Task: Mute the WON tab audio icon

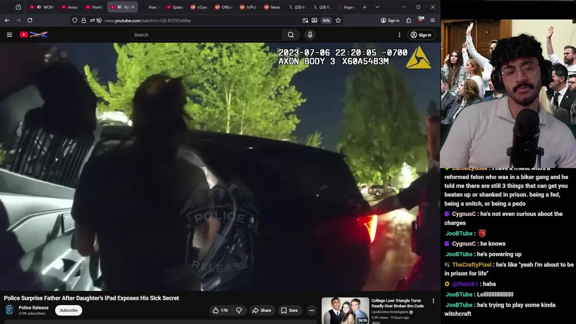Action: (39, 7)
